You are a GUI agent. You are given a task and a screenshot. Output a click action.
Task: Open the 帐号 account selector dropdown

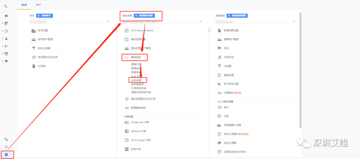[70, 22]
